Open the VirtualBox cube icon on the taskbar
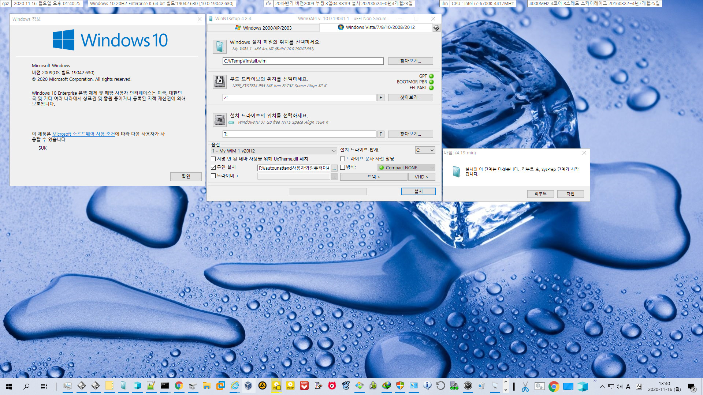The height and width of the screenshot is (395, 703). (x=248, y=386)
